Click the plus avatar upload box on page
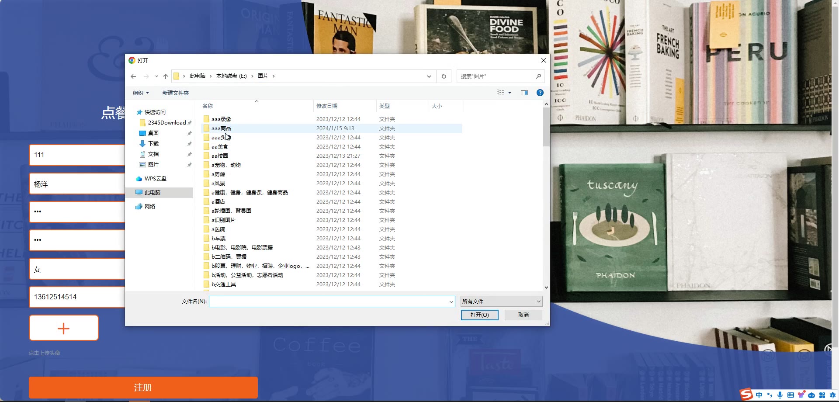The image size is (839, 402). tap(64, 328)
